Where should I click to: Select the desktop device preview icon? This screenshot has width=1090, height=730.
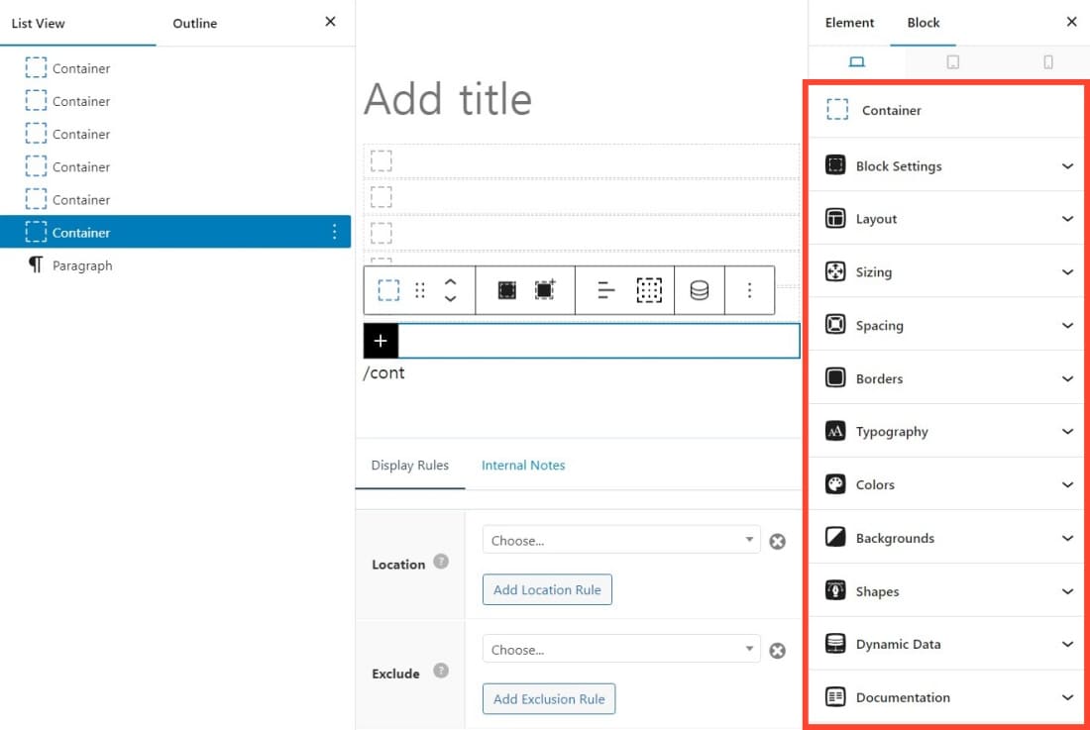[x=856, y=62]
